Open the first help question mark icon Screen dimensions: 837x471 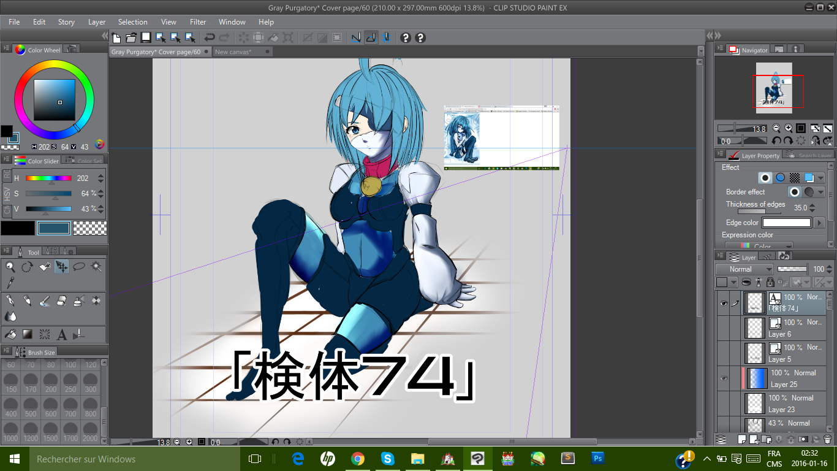click(x=405, y=37)
